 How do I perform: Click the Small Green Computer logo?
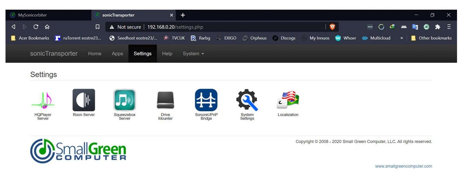point(78,151)
